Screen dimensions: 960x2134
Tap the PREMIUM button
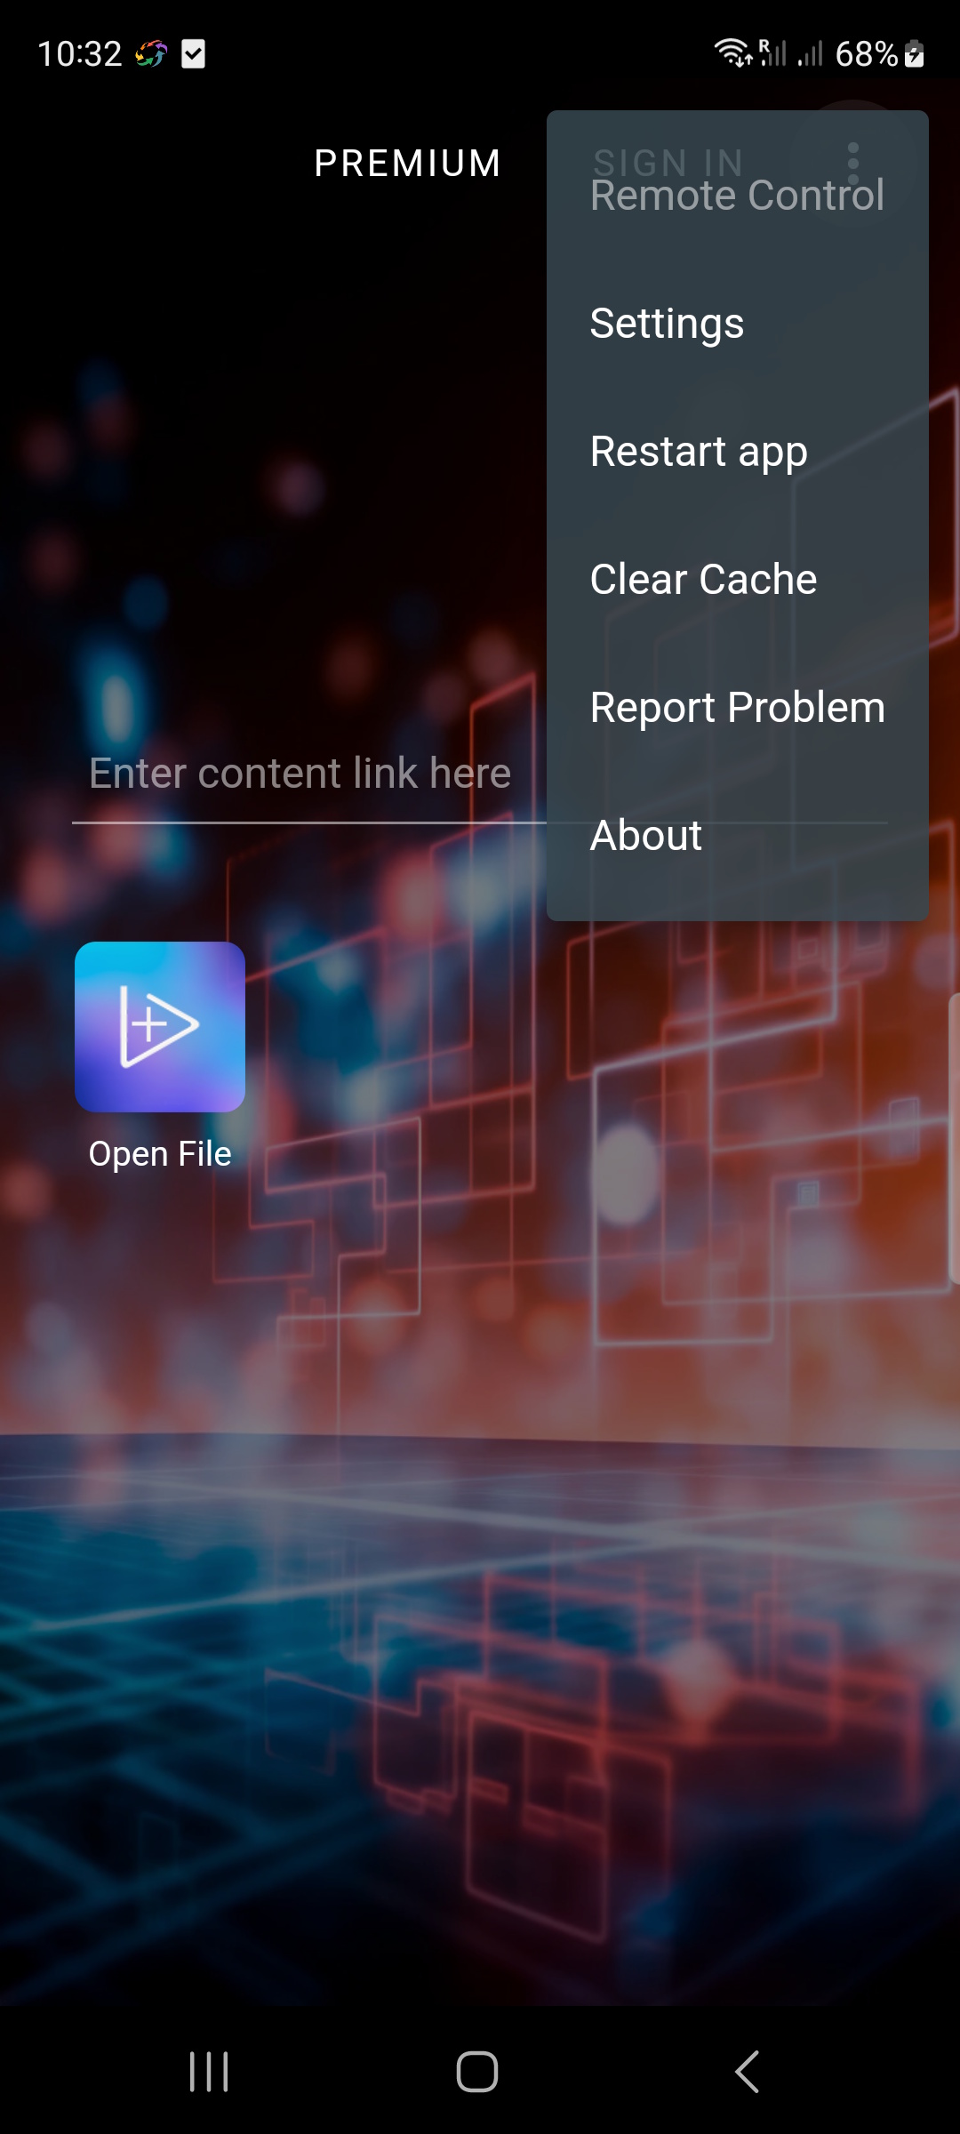[x=408, y=164]
